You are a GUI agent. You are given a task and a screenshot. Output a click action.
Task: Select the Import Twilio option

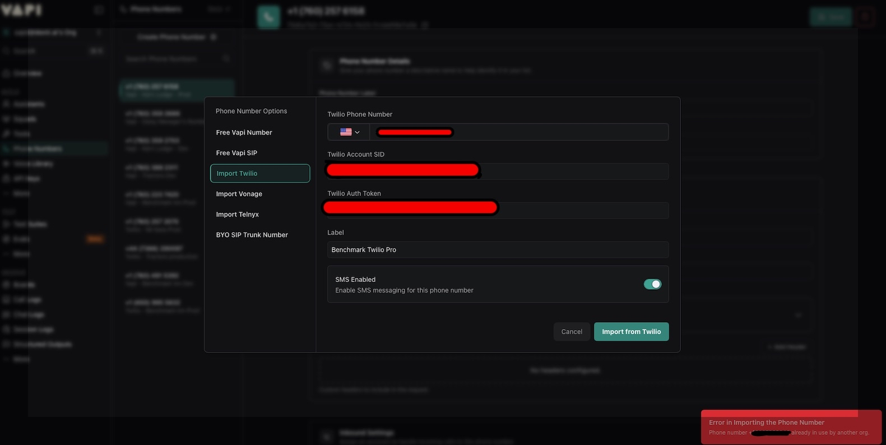pos(260,173)
